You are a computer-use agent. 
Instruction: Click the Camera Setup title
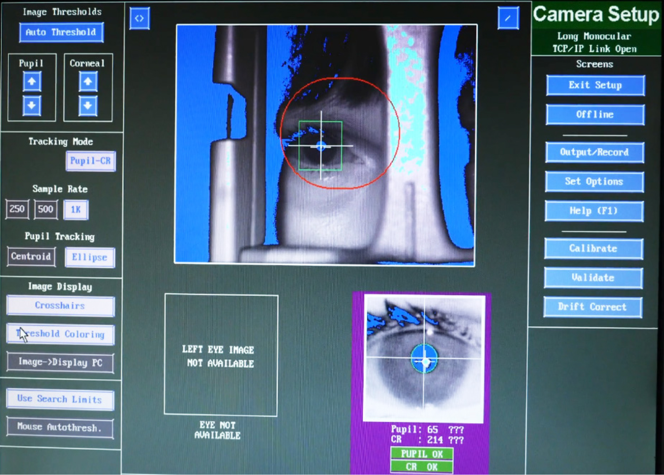coord(596,15)
